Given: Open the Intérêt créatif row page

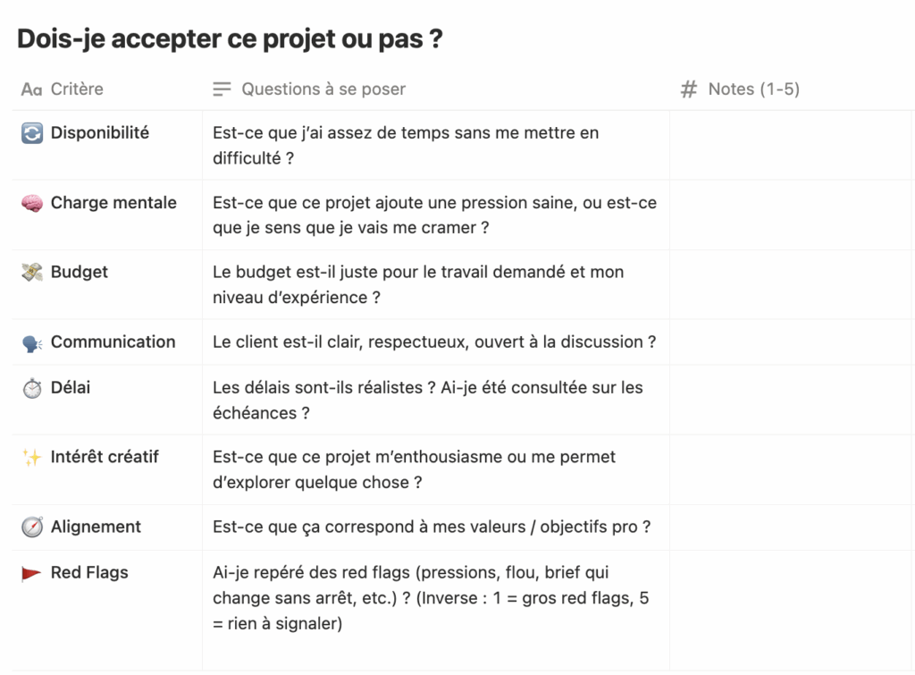Looking at the screenshot, I should pyautogui.click(x=105, y=457).
